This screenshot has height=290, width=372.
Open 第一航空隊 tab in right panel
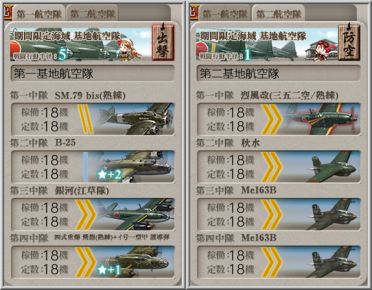point(225,14)
